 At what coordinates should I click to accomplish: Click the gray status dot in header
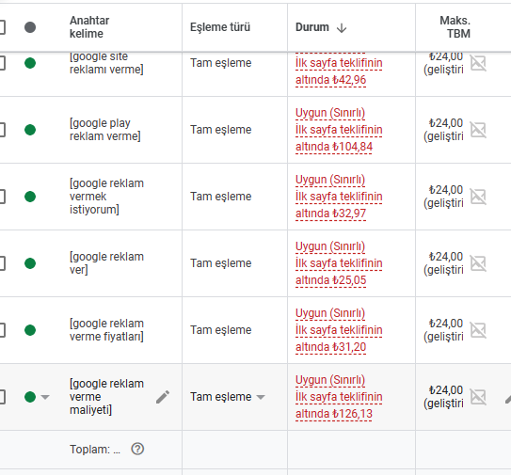click(x=30, y=27)
